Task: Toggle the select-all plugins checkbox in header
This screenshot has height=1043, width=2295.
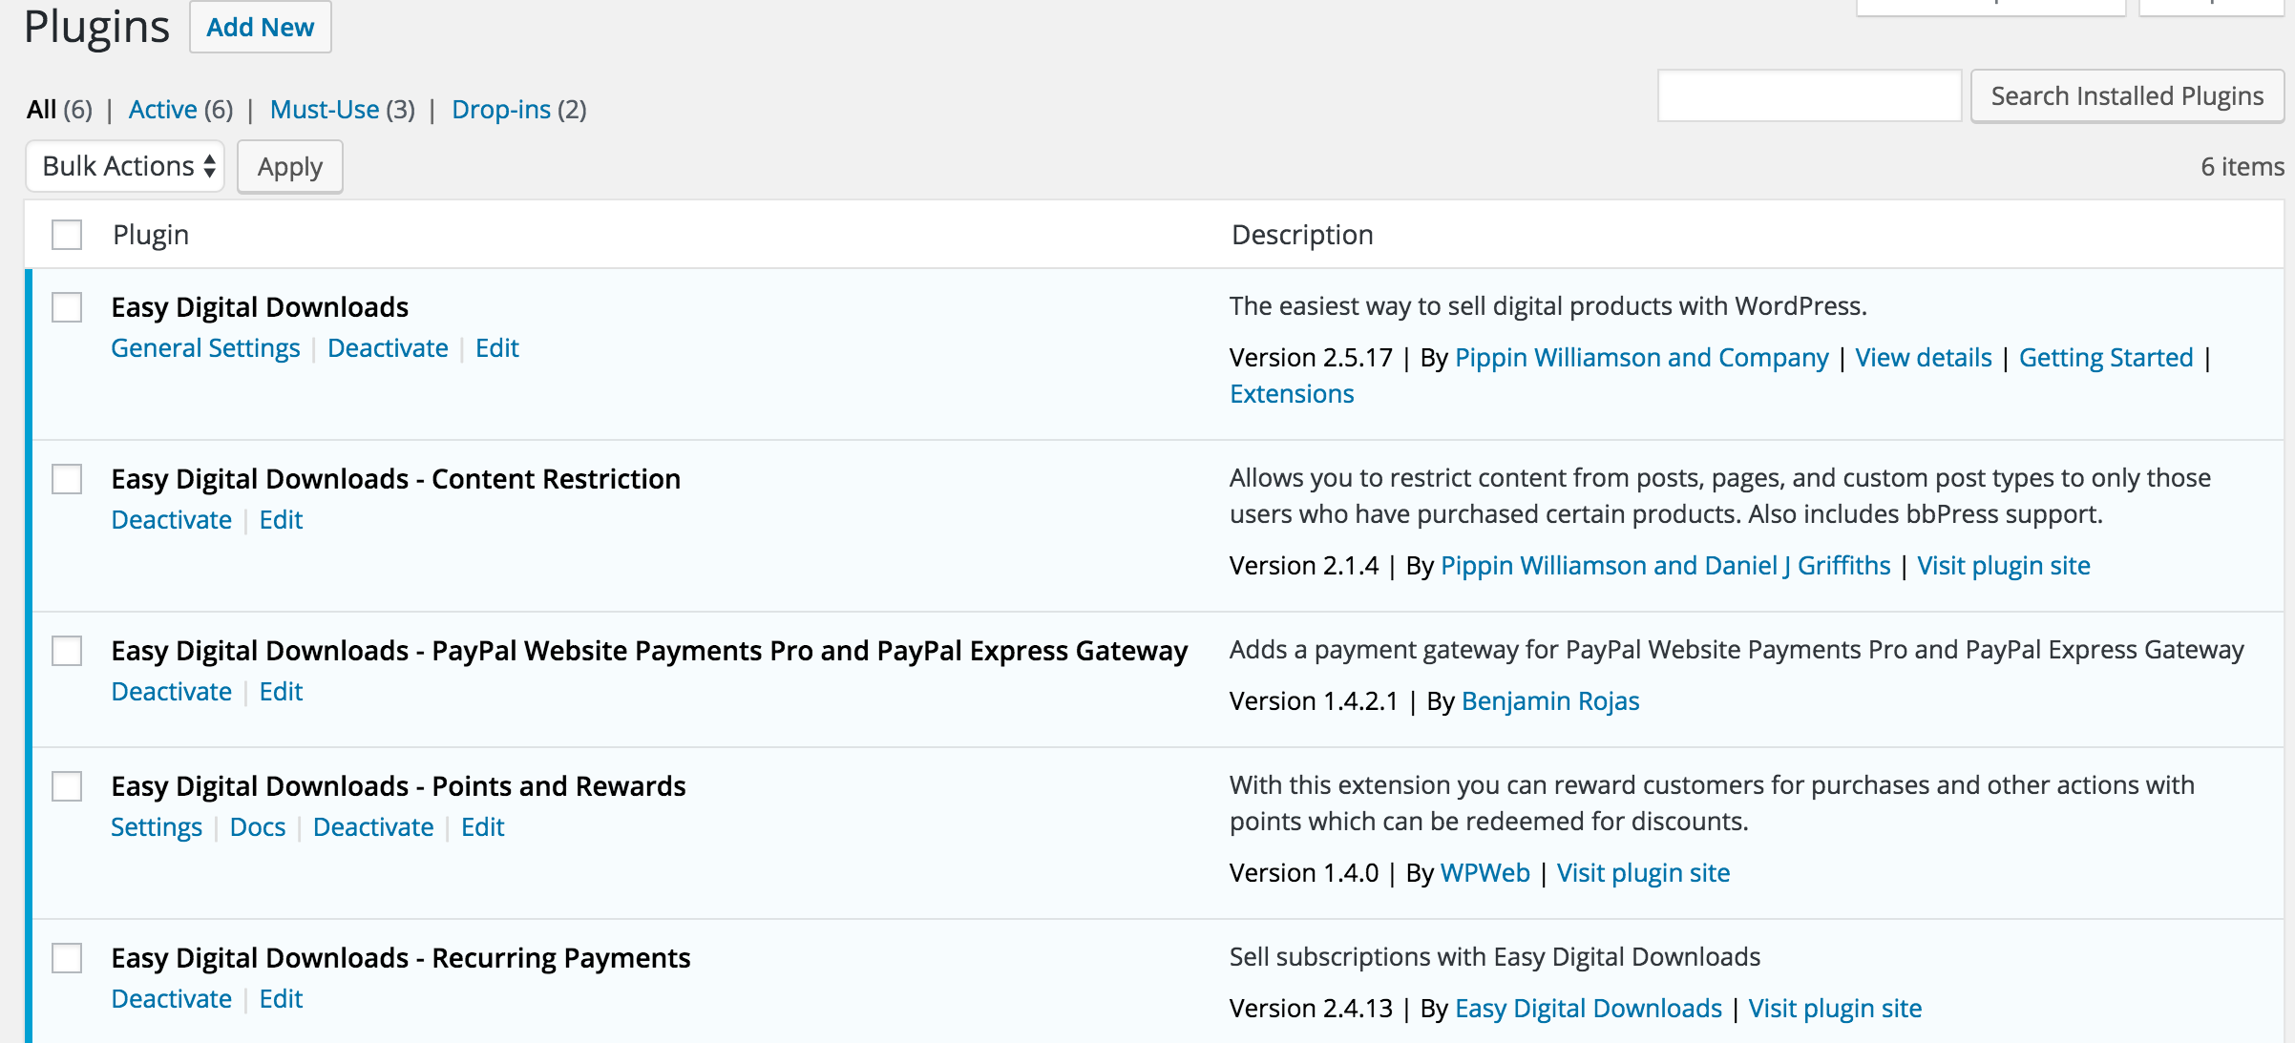Action: [x=67, y=235]
